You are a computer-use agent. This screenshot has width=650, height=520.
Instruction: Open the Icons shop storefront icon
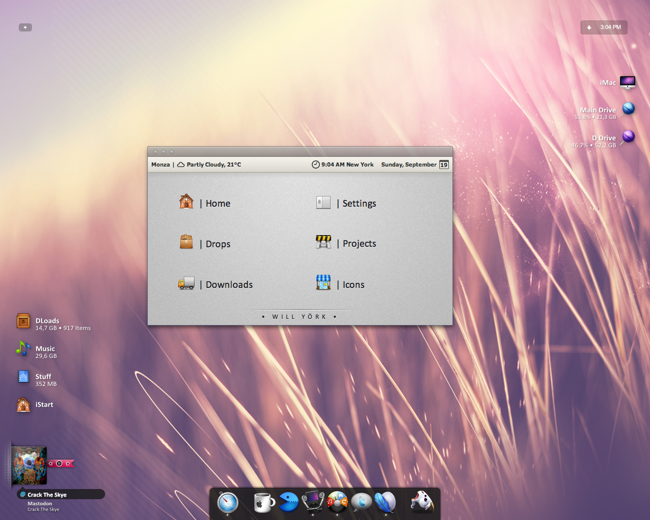pos(323,282)
